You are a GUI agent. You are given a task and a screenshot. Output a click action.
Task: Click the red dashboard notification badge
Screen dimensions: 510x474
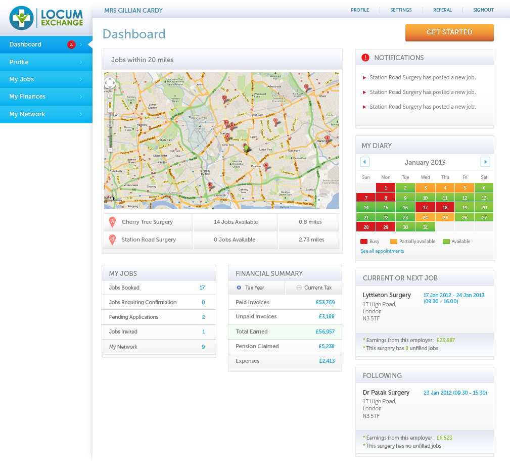(x=71, y=44)
